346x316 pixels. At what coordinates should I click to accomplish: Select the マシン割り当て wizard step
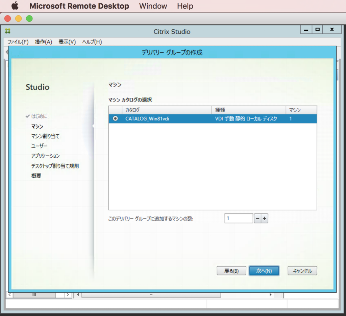pyautogui.click(x=45, y=136)
